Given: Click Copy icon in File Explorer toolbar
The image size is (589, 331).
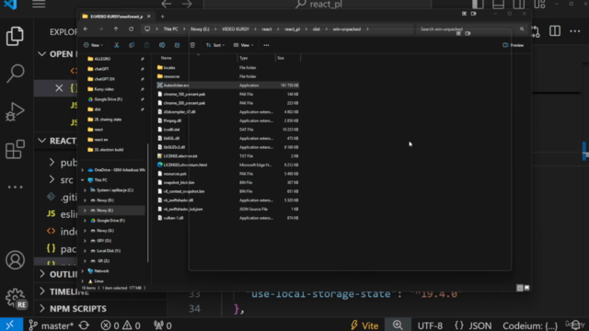Looking at the screenshot, I should (x=132, y=45).
